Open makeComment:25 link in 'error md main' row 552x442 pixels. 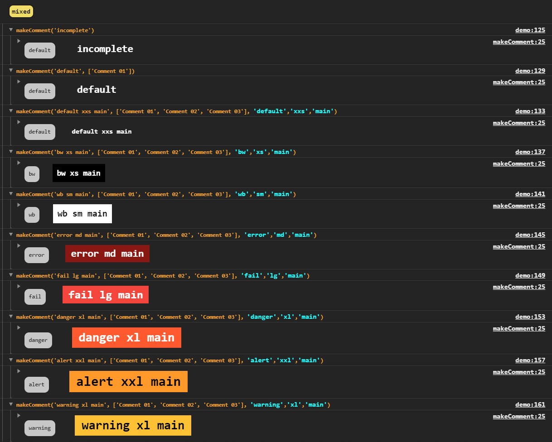coord(519,246)
